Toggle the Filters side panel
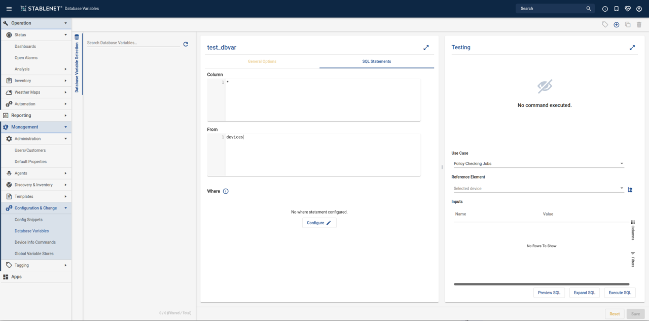 pos(633,259)
